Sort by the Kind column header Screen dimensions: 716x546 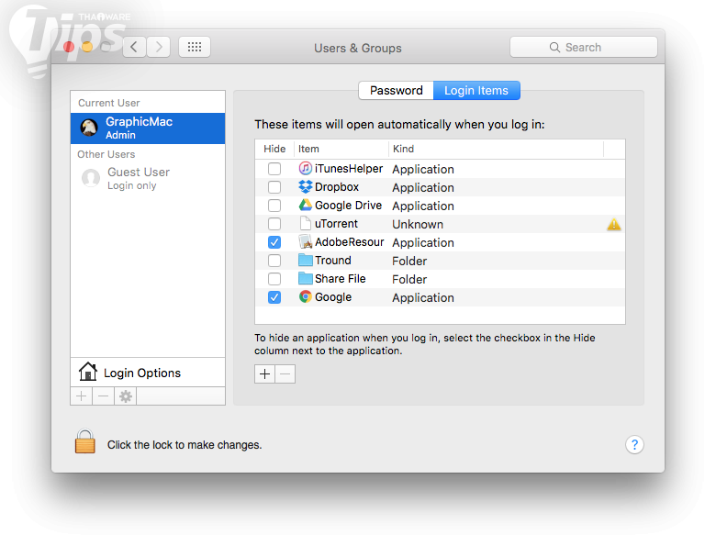tap(496, 149)
